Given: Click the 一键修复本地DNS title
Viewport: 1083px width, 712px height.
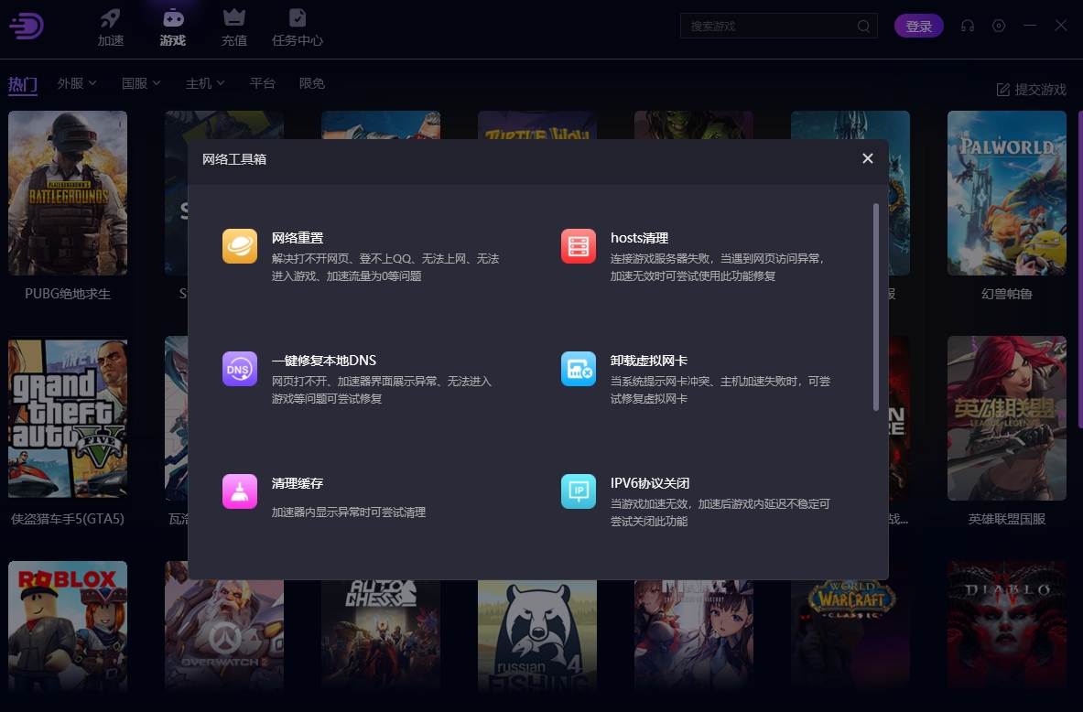Looking at the screenshot, I should tap(324, 361).
